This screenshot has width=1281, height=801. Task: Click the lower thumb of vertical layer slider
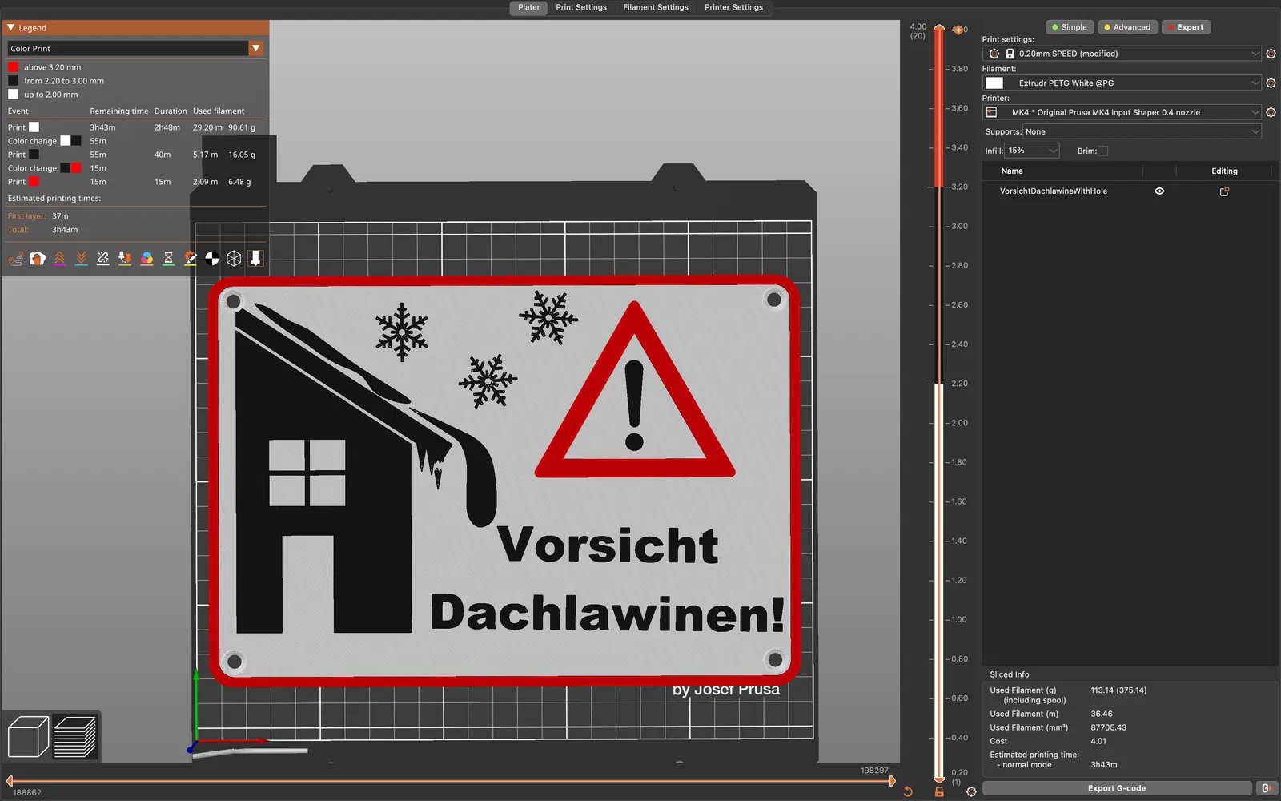tap(939, 778)
